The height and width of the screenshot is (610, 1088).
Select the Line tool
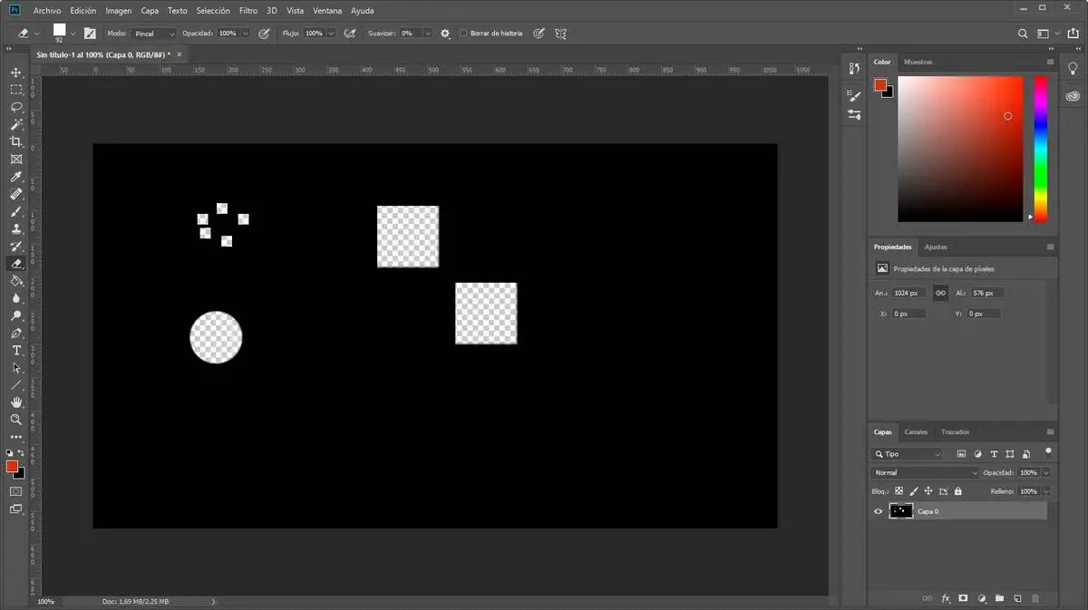point(15,385)
